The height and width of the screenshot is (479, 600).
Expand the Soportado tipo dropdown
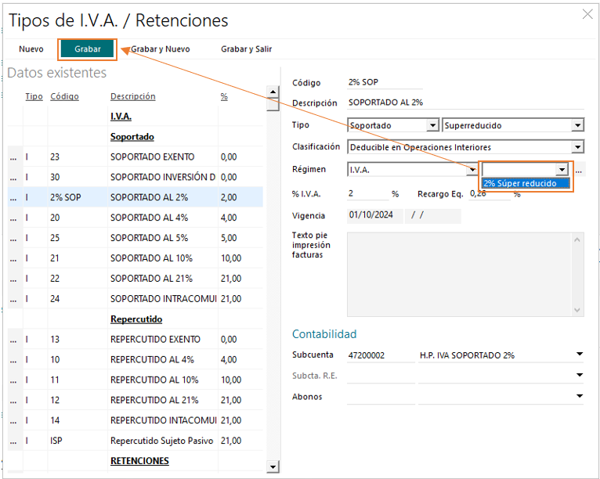[x=432, y=125]
